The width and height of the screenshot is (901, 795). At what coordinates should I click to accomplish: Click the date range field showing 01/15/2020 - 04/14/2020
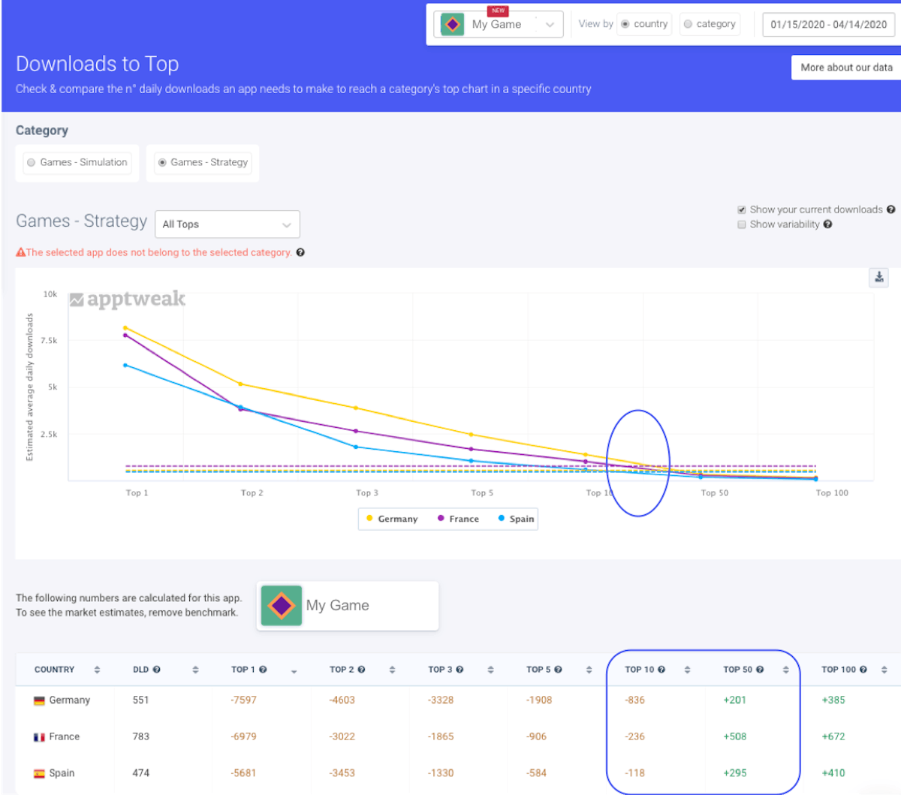[829, 24]
